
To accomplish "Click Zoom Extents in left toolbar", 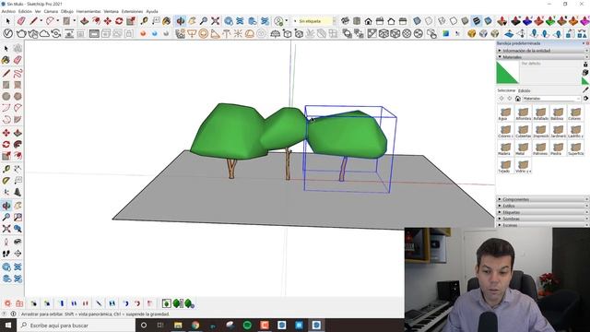I will (x=6, y=229).
